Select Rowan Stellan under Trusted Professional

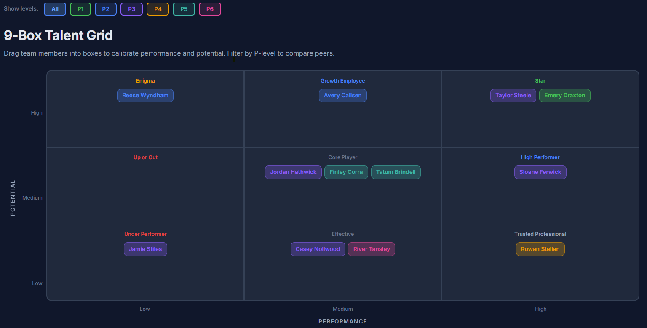click(540, 249)
